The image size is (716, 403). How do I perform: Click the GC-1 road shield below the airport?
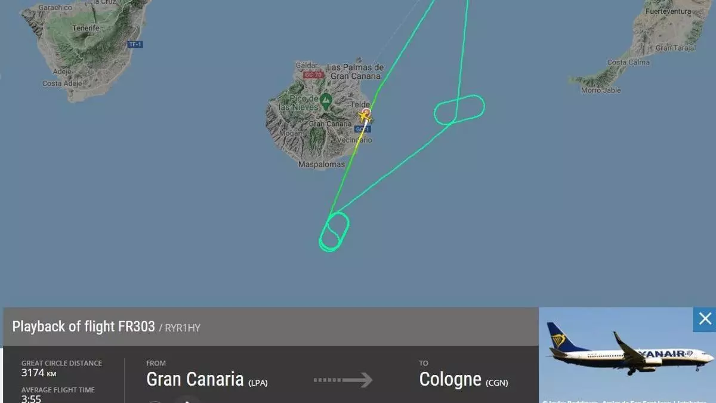coord(363,129)
